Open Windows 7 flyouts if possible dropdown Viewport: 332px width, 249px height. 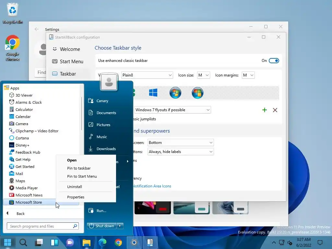[172, 110]
